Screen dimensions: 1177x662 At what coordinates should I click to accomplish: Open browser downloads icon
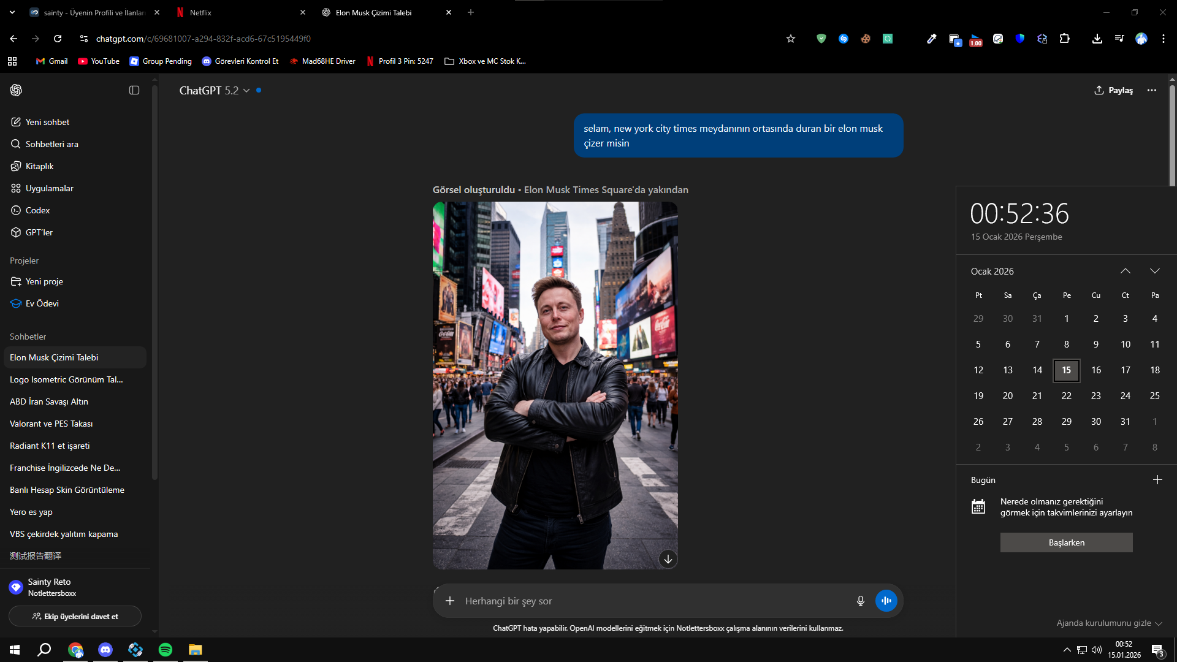[1097, 39]
